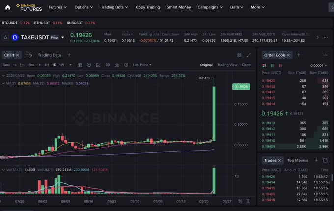This screenshot has width=334, height=211.
Task: Click the TAKEUSDT coin logo icon
Action: click(15, 38)
